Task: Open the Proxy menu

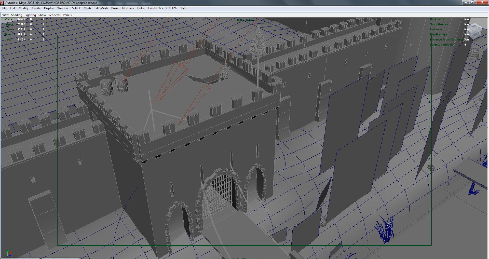Action: 115,8
